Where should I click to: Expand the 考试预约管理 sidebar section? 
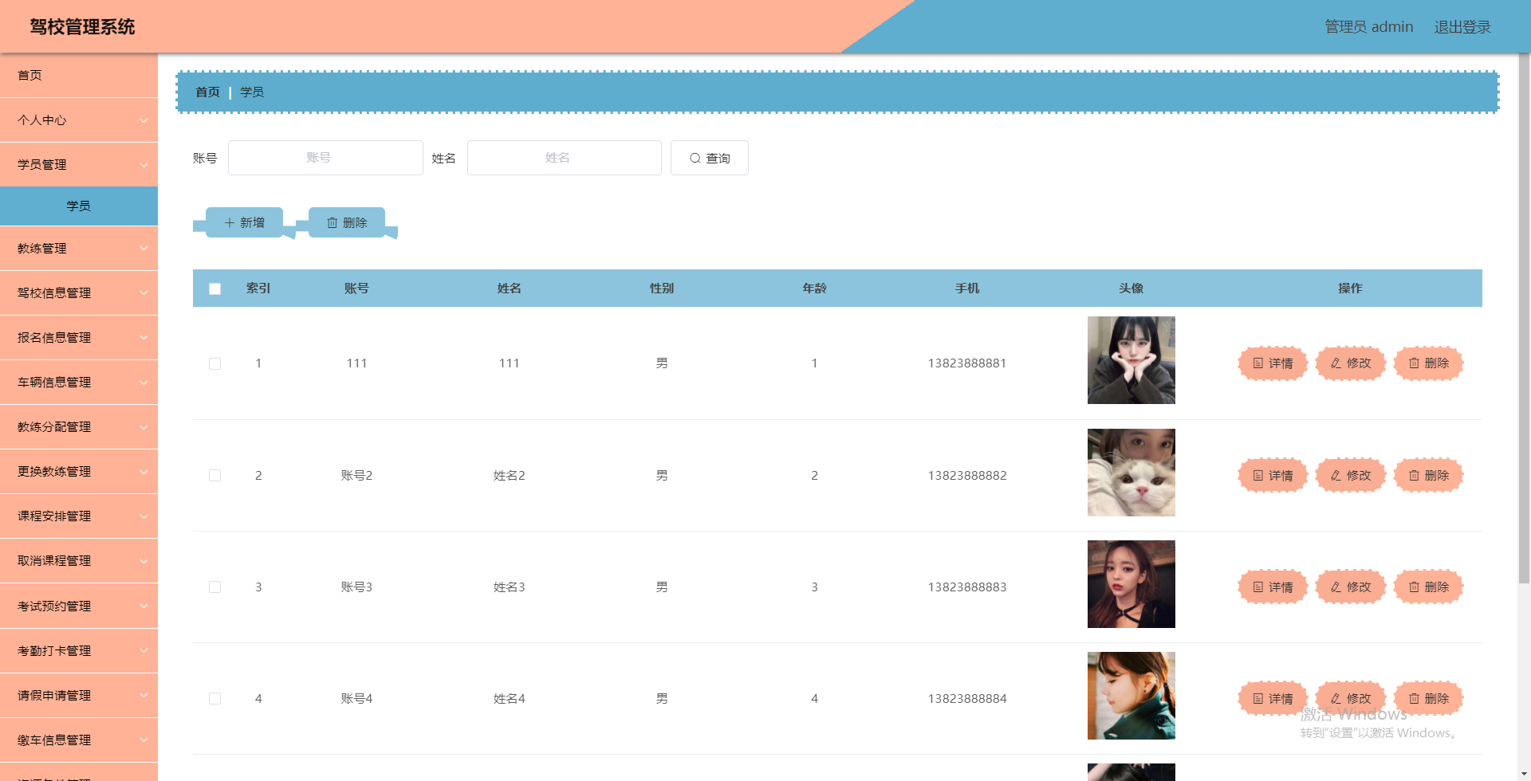(78, 606)
